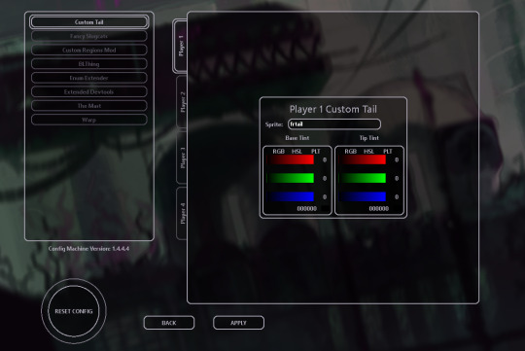Select the Custom Tail mod entry
Viewport: 525px width, 351px height.
click(x=89, y=22)
